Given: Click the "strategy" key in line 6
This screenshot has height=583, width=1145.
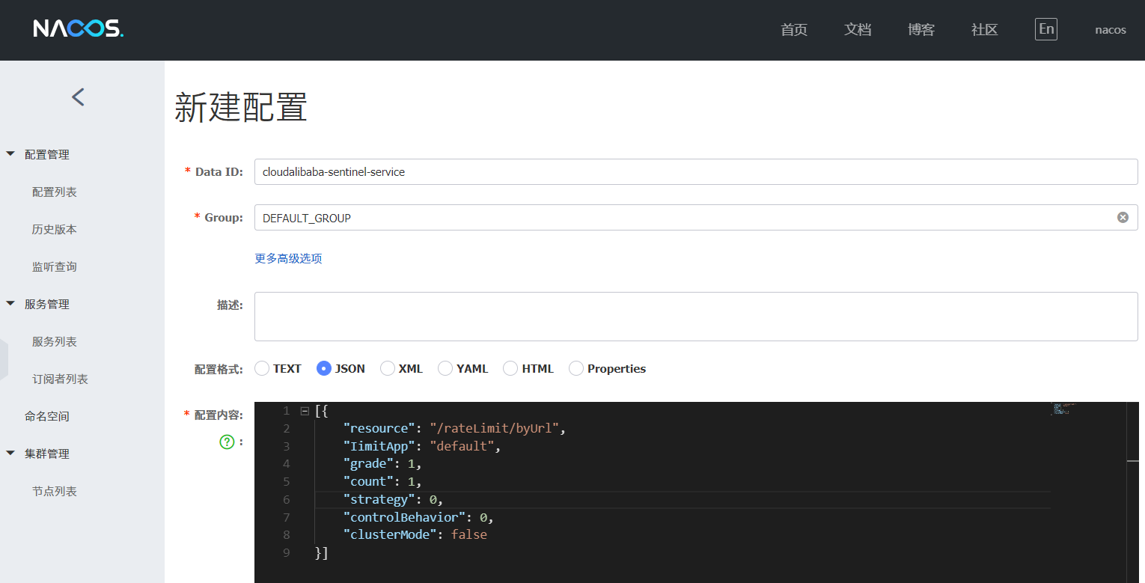Looking at the screenshot, I should click(378, 500).
